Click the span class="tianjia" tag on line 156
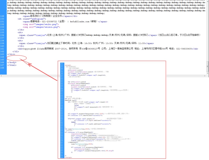209x160 pixels. [x=33, y=35]
